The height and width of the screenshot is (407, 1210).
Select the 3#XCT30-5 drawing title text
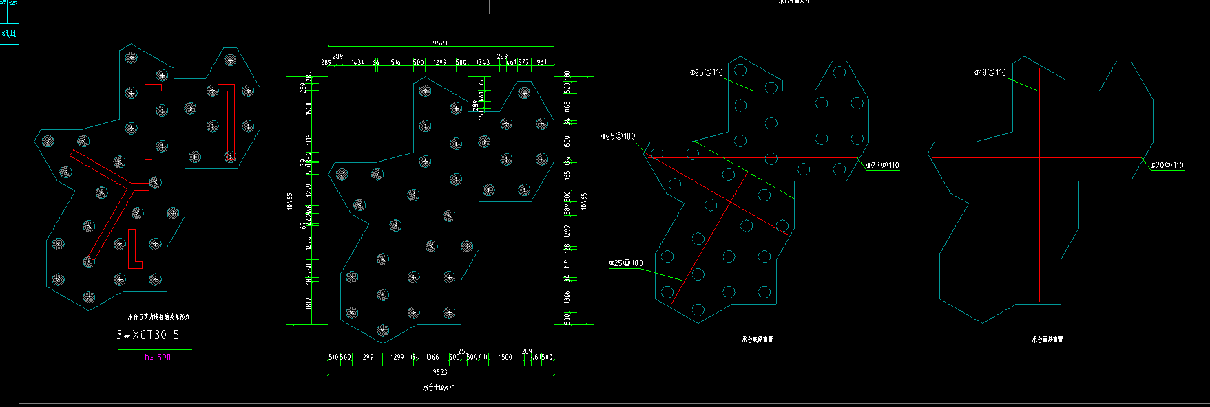point(148,335)
